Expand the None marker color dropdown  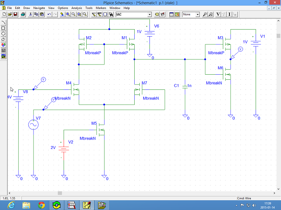[x=197, y=14]
